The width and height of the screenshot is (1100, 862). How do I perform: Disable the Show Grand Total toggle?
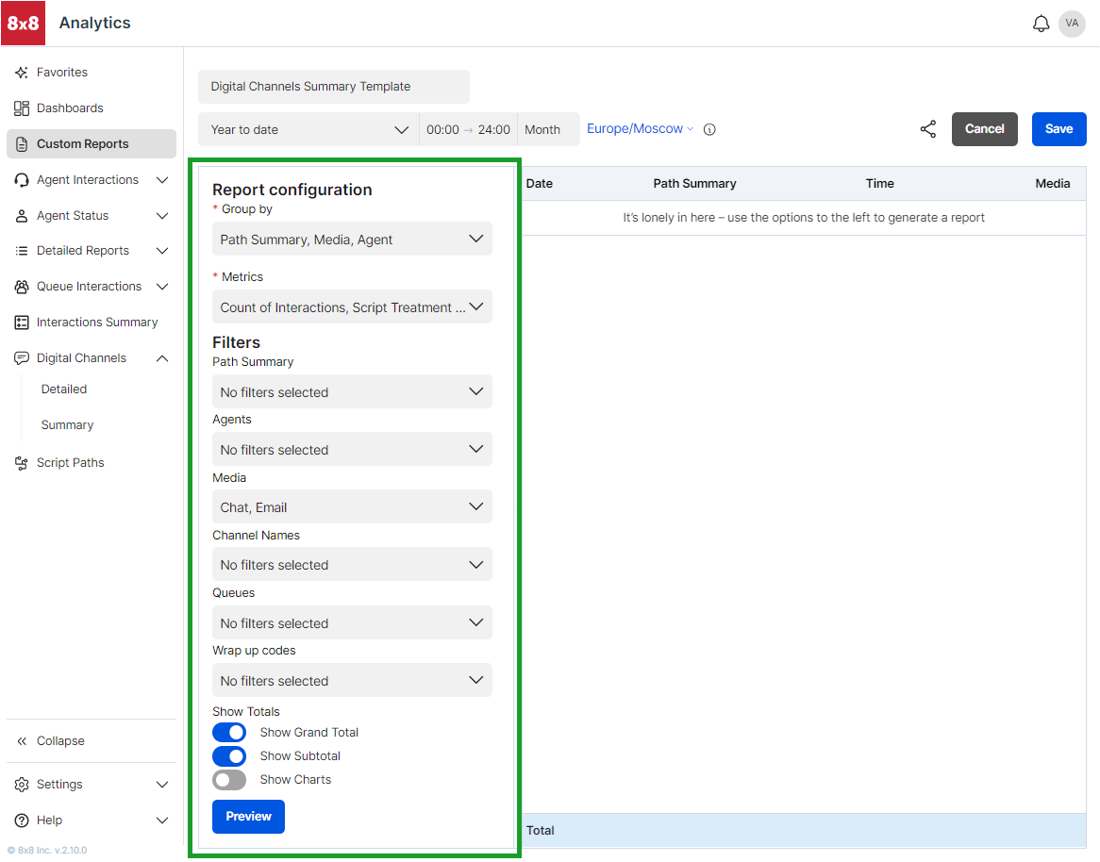pyautogui.click(x=229, y=732)
